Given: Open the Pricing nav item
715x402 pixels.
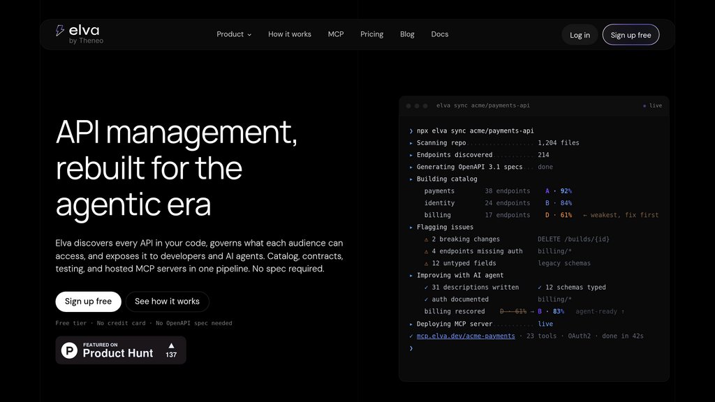Looking at the screenshot, I should point(371,34).
